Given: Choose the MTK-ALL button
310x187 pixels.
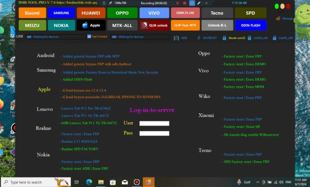Looking at the screenshot, I should [122, 25].
